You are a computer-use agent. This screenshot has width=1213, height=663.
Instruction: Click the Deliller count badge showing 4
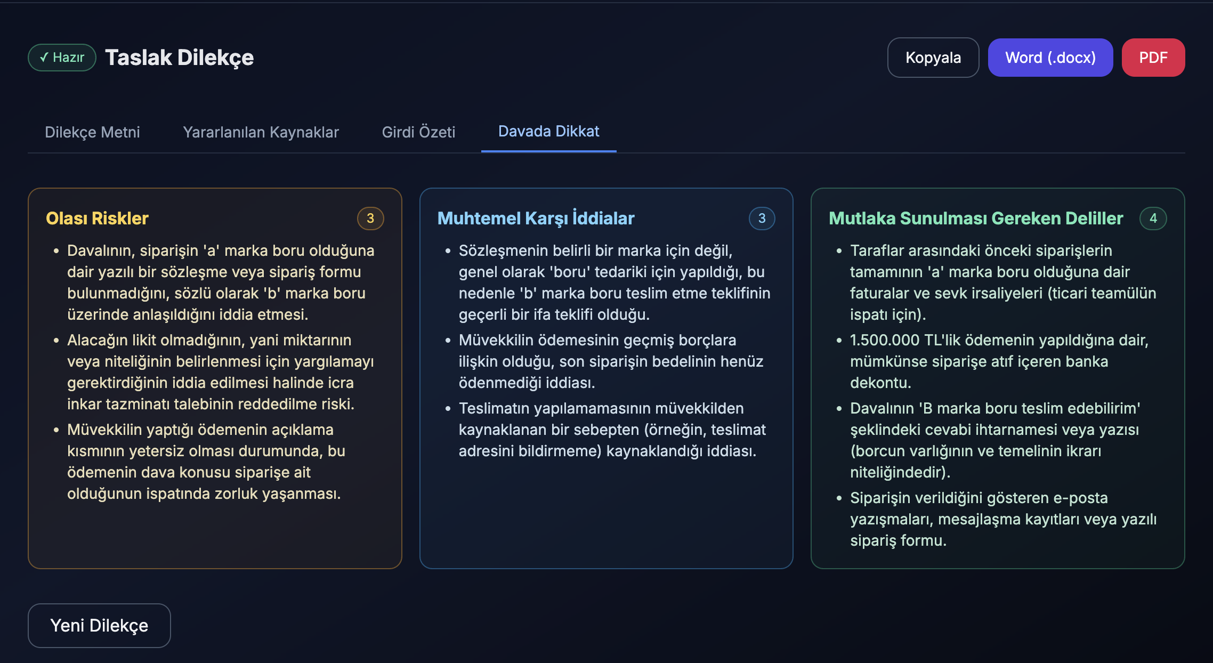1153,219
